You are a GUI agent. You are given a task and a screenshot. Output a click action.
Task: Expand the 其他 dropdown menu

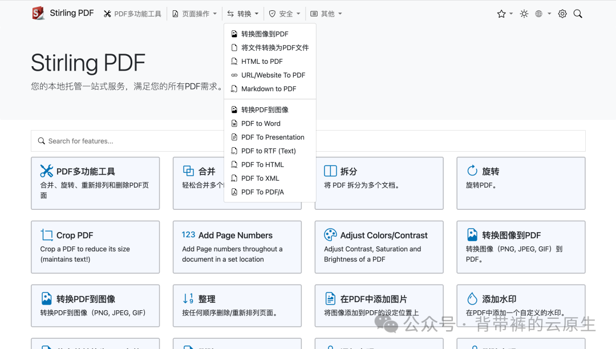click(x=326, y=14)
